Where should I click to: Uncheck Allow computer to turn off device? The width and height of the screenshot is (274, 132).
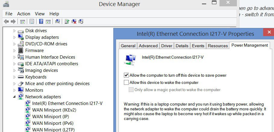coord(126,75)
